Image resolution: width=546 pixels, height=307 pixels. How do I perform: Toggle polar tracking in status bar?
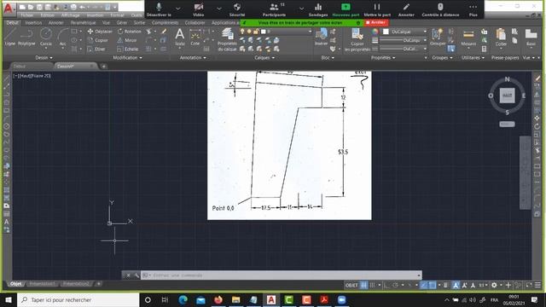click(x=395, y=285)
